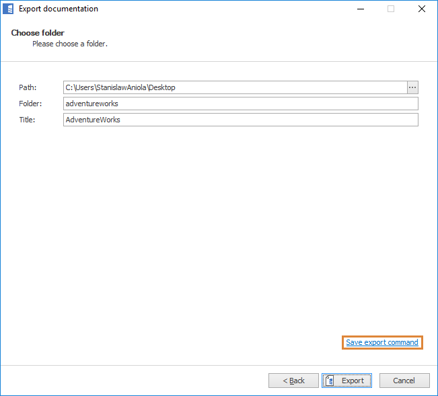
Task: Open folder browser with the ellipsis button
Action: [412, 87]
